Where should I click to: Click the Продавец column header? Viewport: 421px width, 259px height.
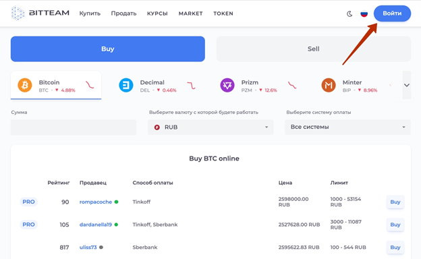tap(93, 183)
